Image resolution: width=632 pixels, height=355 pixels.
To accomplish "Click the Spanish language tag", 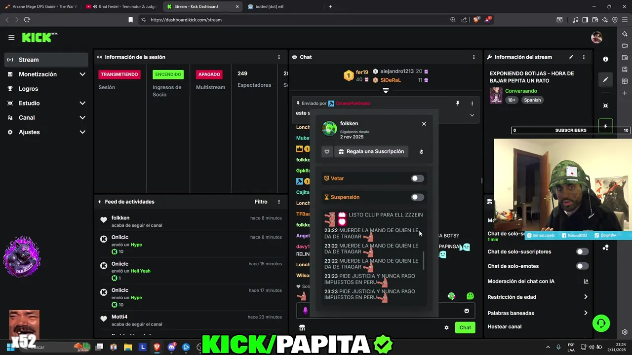I will point(532,100).
